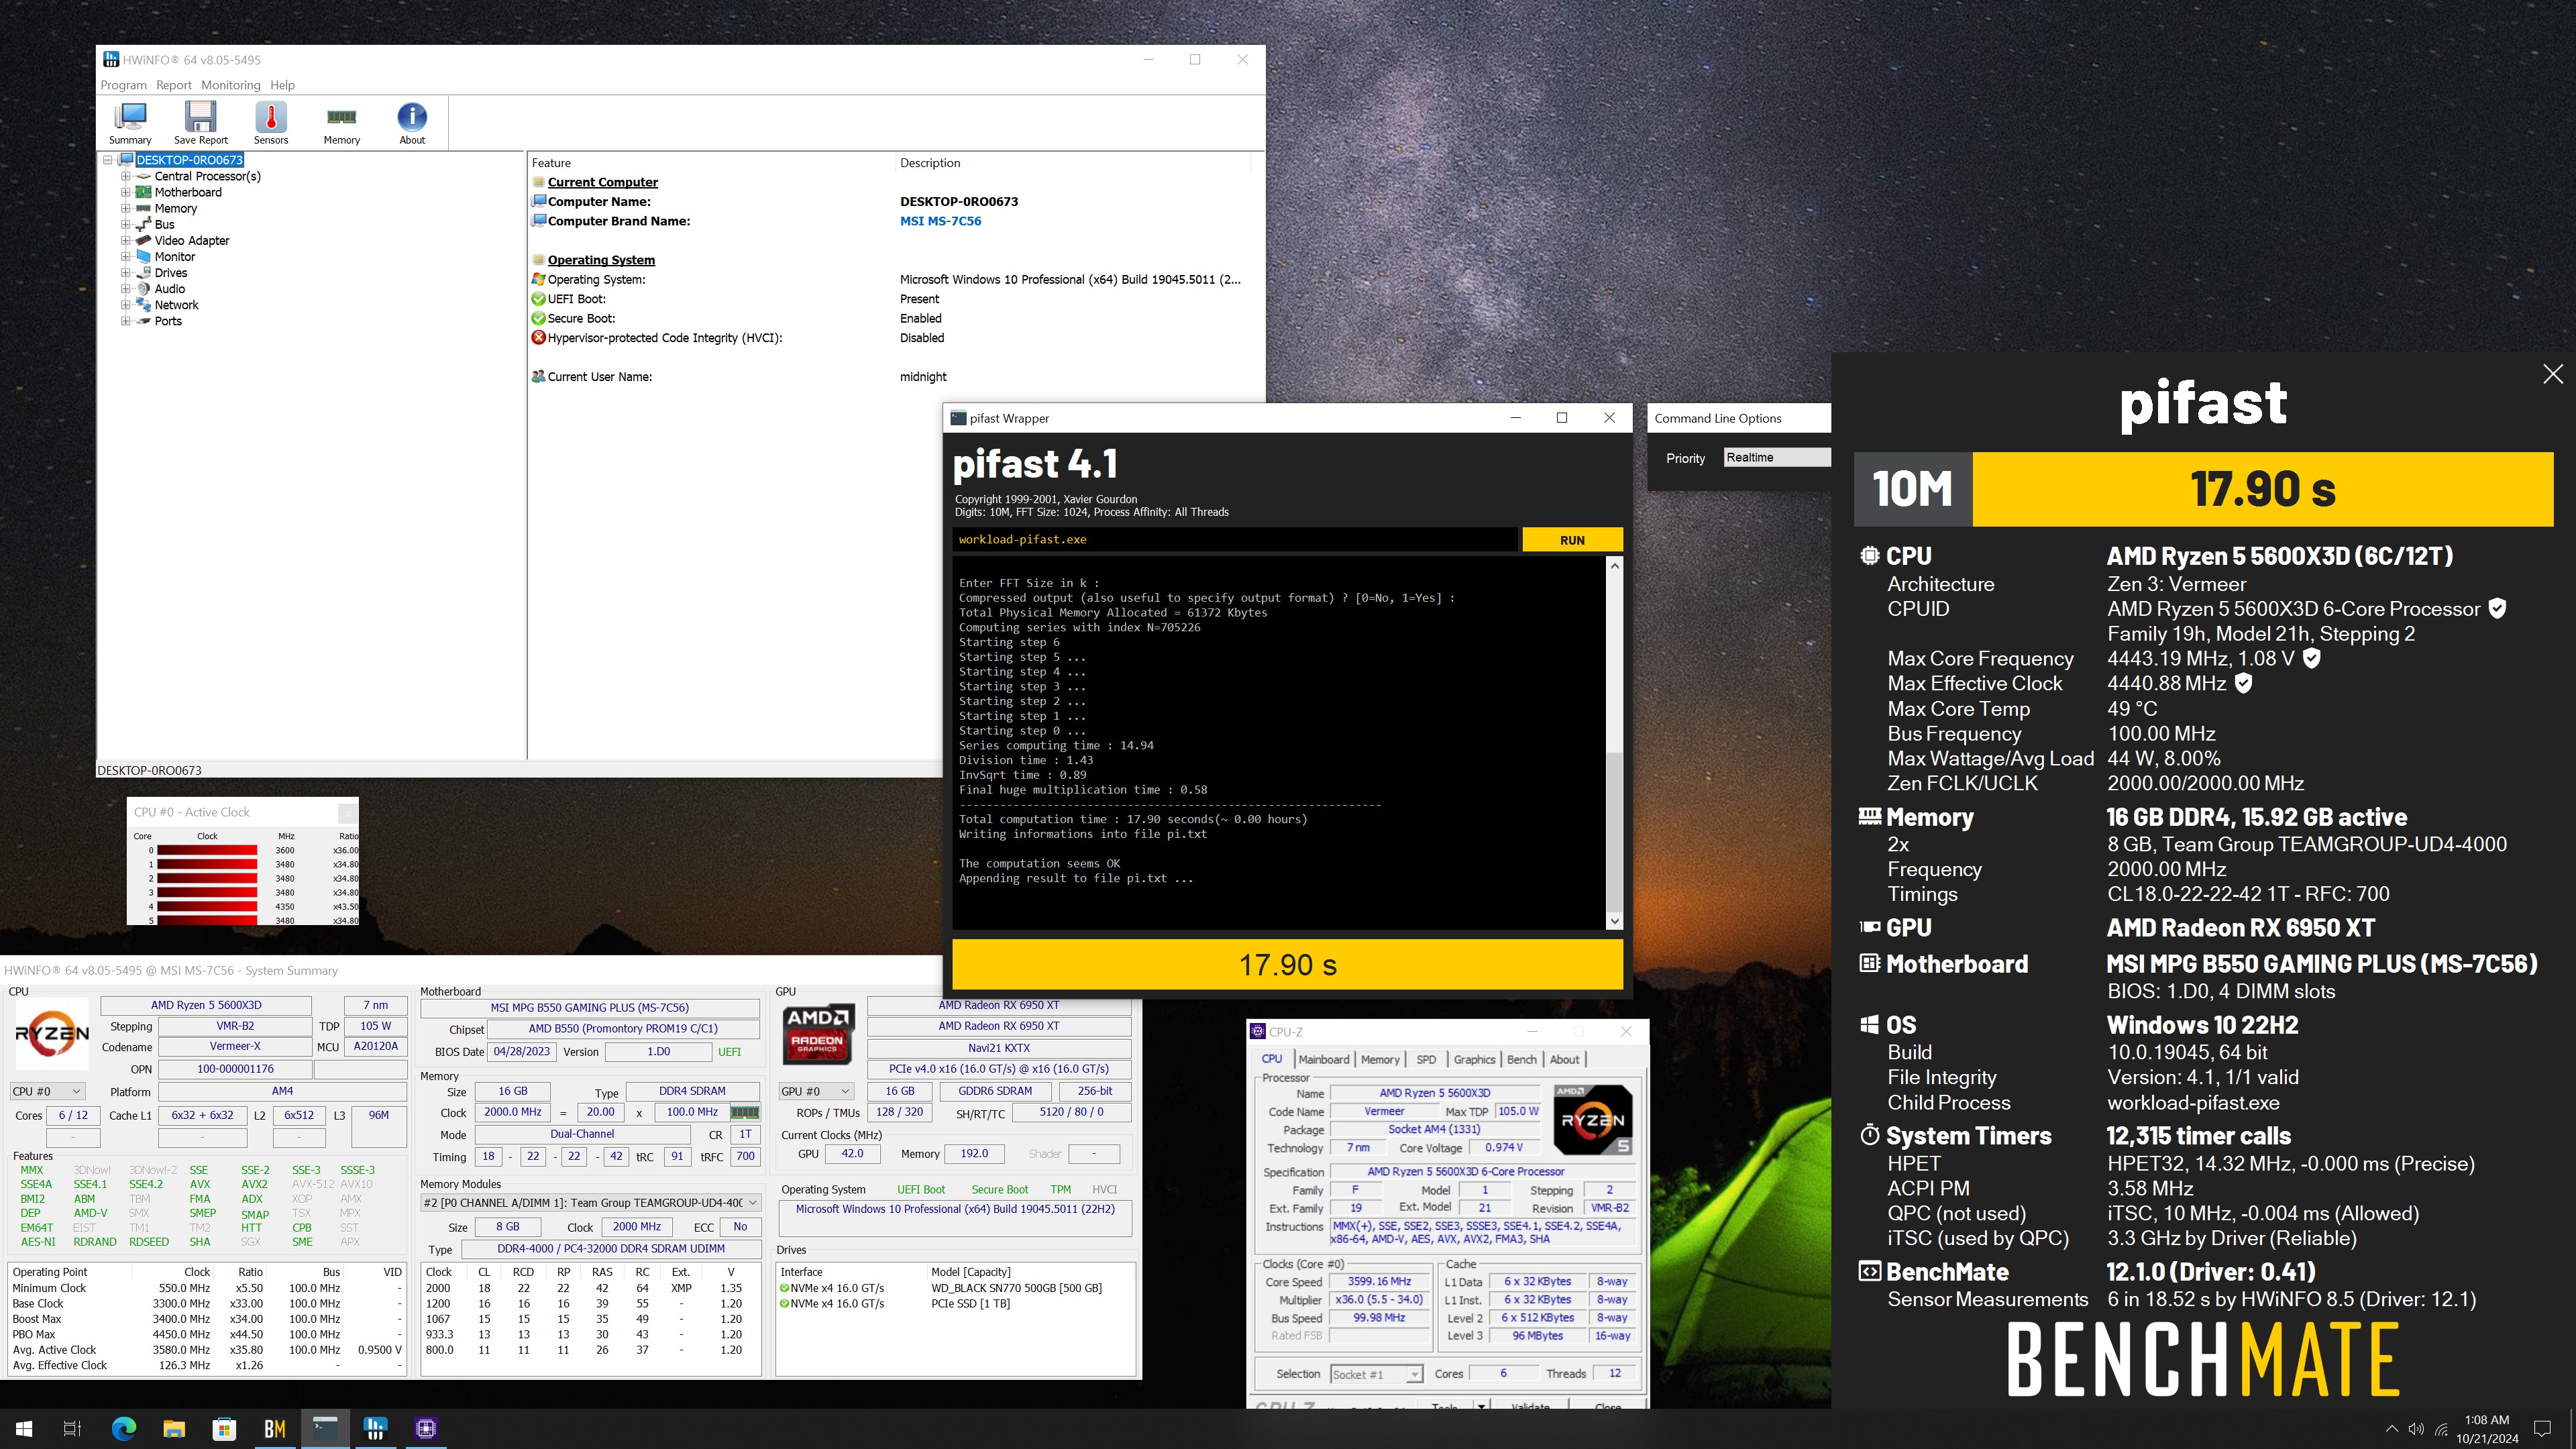Click the MSI MPG B550 GAMING PLUS field
This screenshot has width=2576, height=1449.
(589, 1007)
